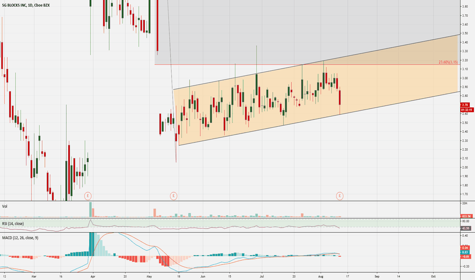475x280 pixels.
Task: Click the teal 0.03 MACD value tag
Action: pyautogui.click(x=465, y=252)
